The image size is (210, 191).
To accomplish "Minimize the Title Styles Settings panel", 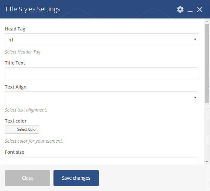I will [x=190, y=10].
